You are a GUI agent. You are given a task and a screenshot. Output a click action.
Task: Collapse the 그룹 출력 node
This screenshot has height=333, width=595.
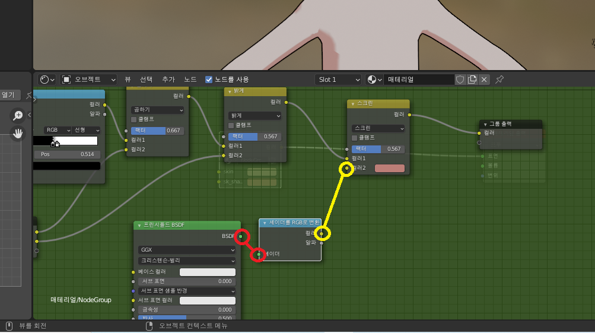pyautogui.click(x=485, y=124)
